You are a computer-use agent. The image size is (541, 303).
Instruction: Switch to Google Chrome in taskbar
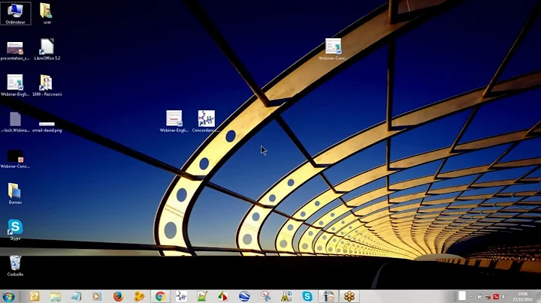160,296
